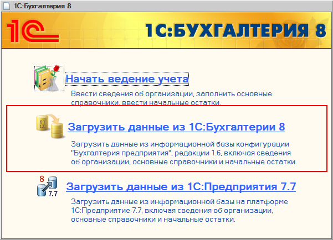Screen dimensions: 333x240
Task: Open the "Начать ведение учета" link
Action: 127,79
